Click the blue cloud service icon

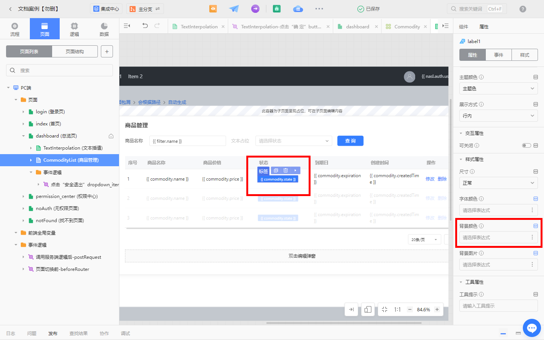[298, 8]
